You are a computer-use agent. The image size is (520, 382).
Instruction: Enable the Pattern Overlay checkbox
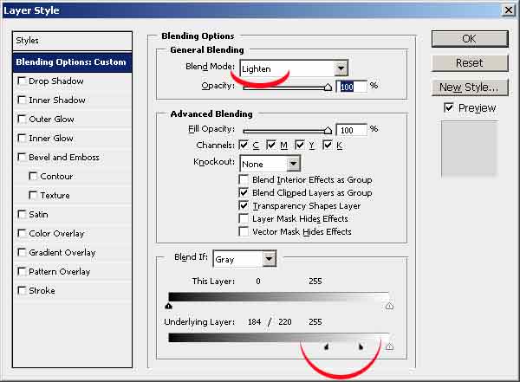point(22,272)
